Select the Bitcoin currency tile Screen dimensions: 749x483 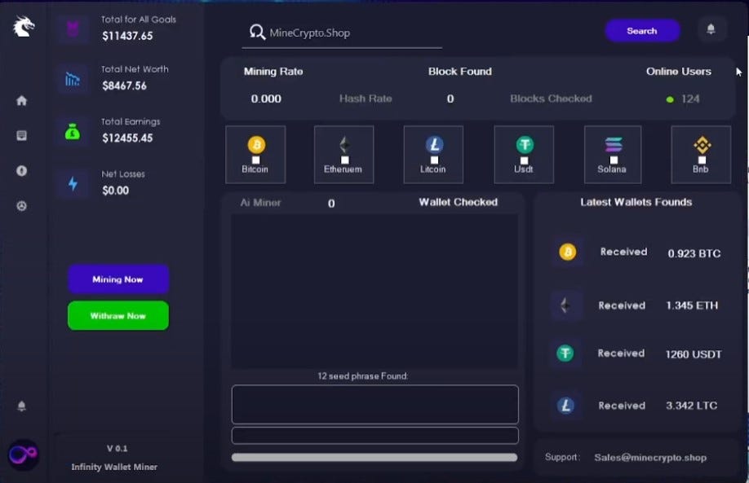pos(255,154)
